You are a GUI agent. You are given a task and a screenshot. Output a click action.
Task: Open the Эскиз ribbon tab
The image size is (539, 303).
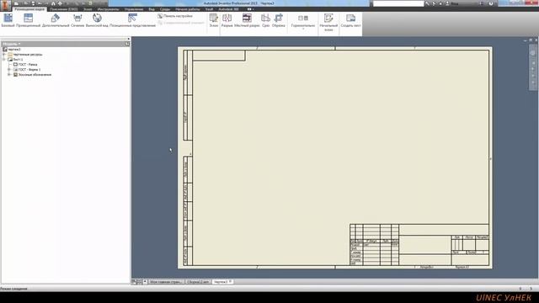coord(88,9)
